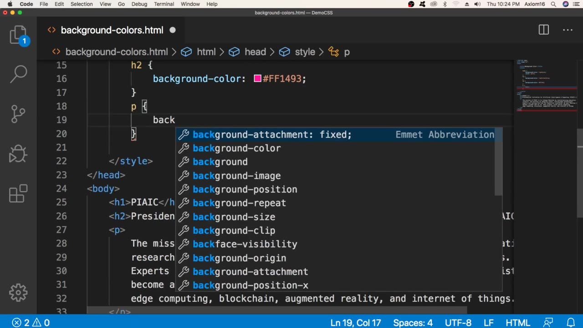The height and width of the screenshot is (328, 583).
Task: Click background-colors.html in the breadcrumb
Action: click(x=117, y=52)
